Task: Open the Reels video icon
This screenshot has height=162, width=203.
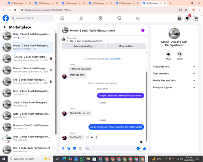Action: [x=100, y=18]
